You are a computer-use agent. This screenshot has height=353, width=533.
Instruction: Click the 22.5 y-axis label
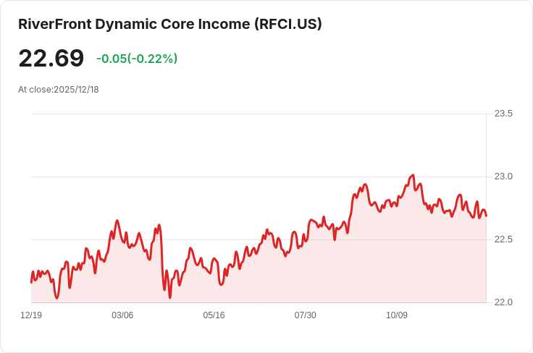(x=503, y=239)
